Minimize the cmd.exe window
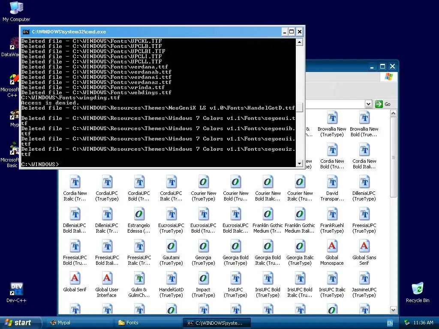This screenshot has width=439, height=329. 285,32
